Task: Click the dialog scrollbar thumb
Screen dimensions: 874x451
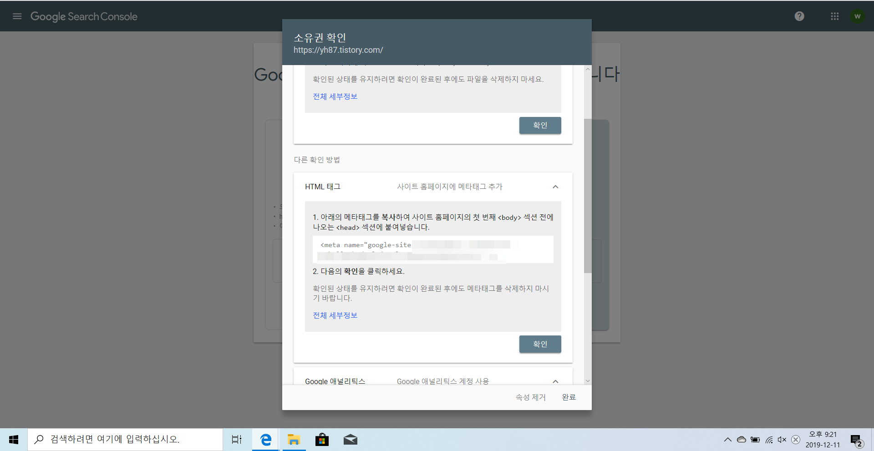Action: pos(588,196)
